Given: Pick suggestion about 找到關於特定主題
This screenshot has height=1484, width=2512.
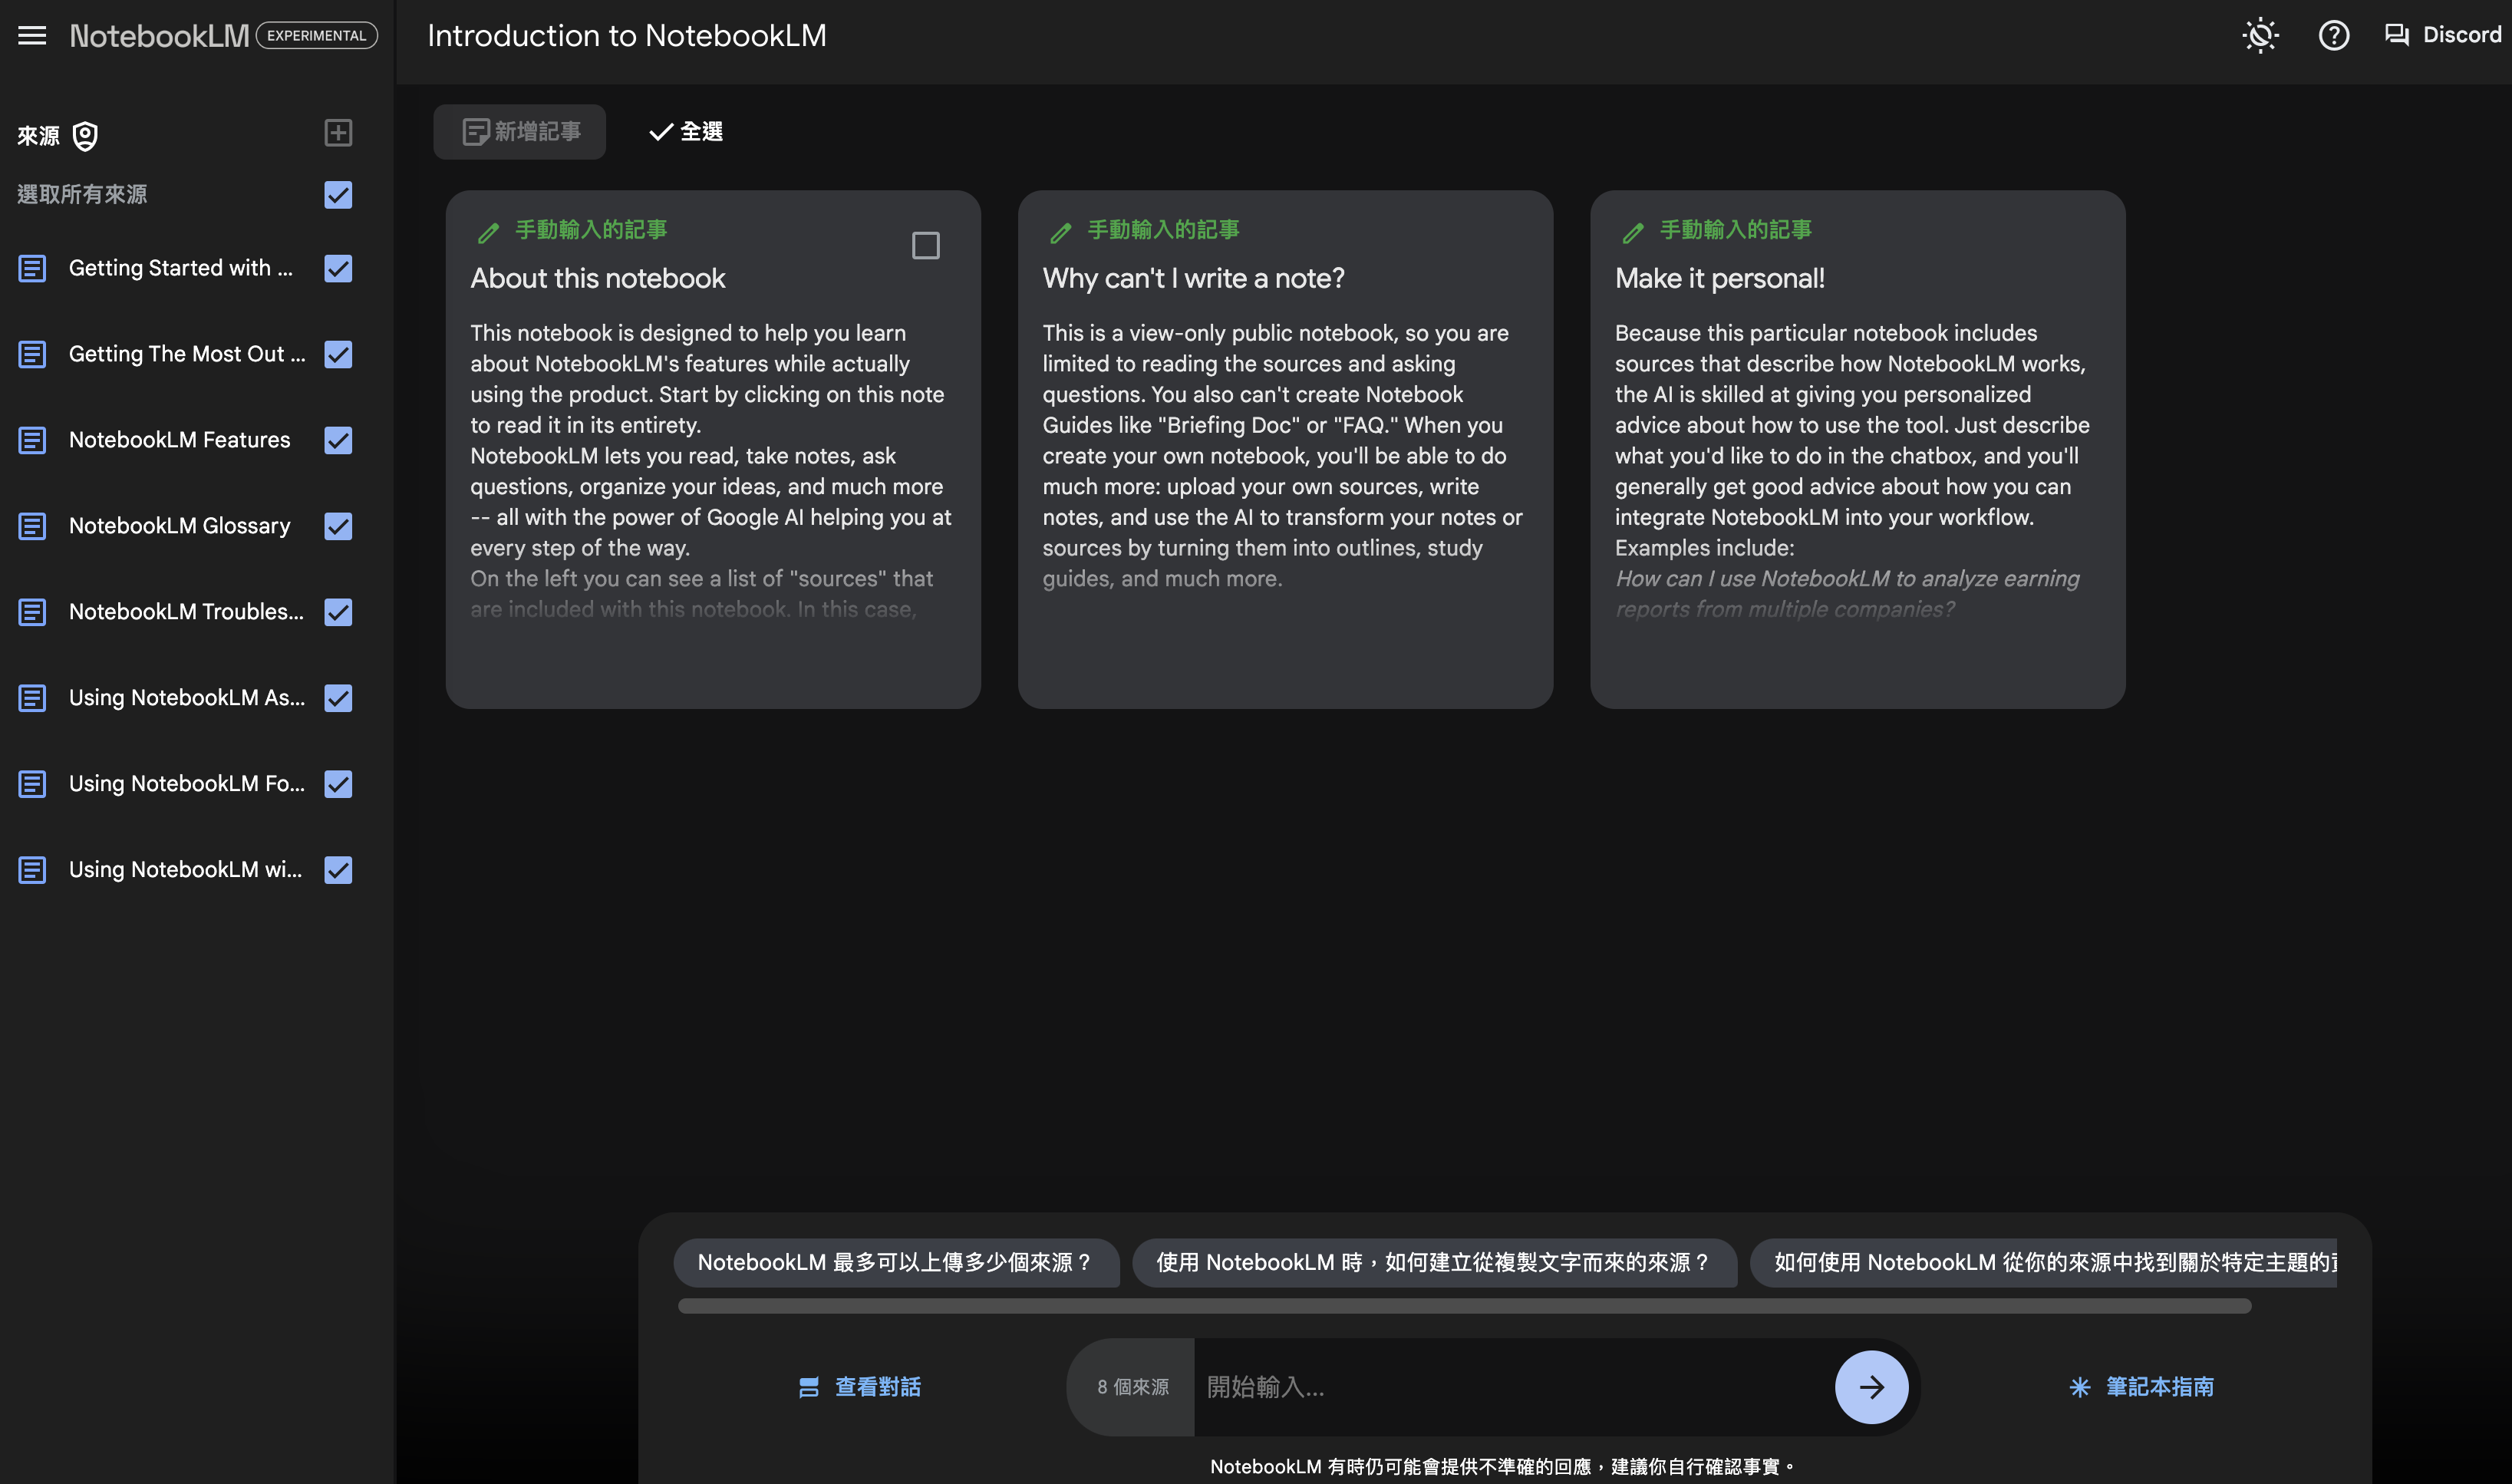Looking at the screenshot, I should coord(2044,1263).
